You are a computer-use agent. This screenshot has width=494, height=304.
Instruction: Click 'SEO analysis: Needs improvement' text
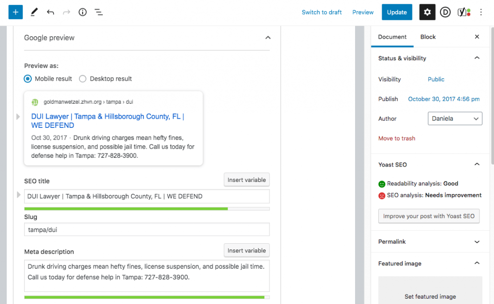tap(434, 195)
